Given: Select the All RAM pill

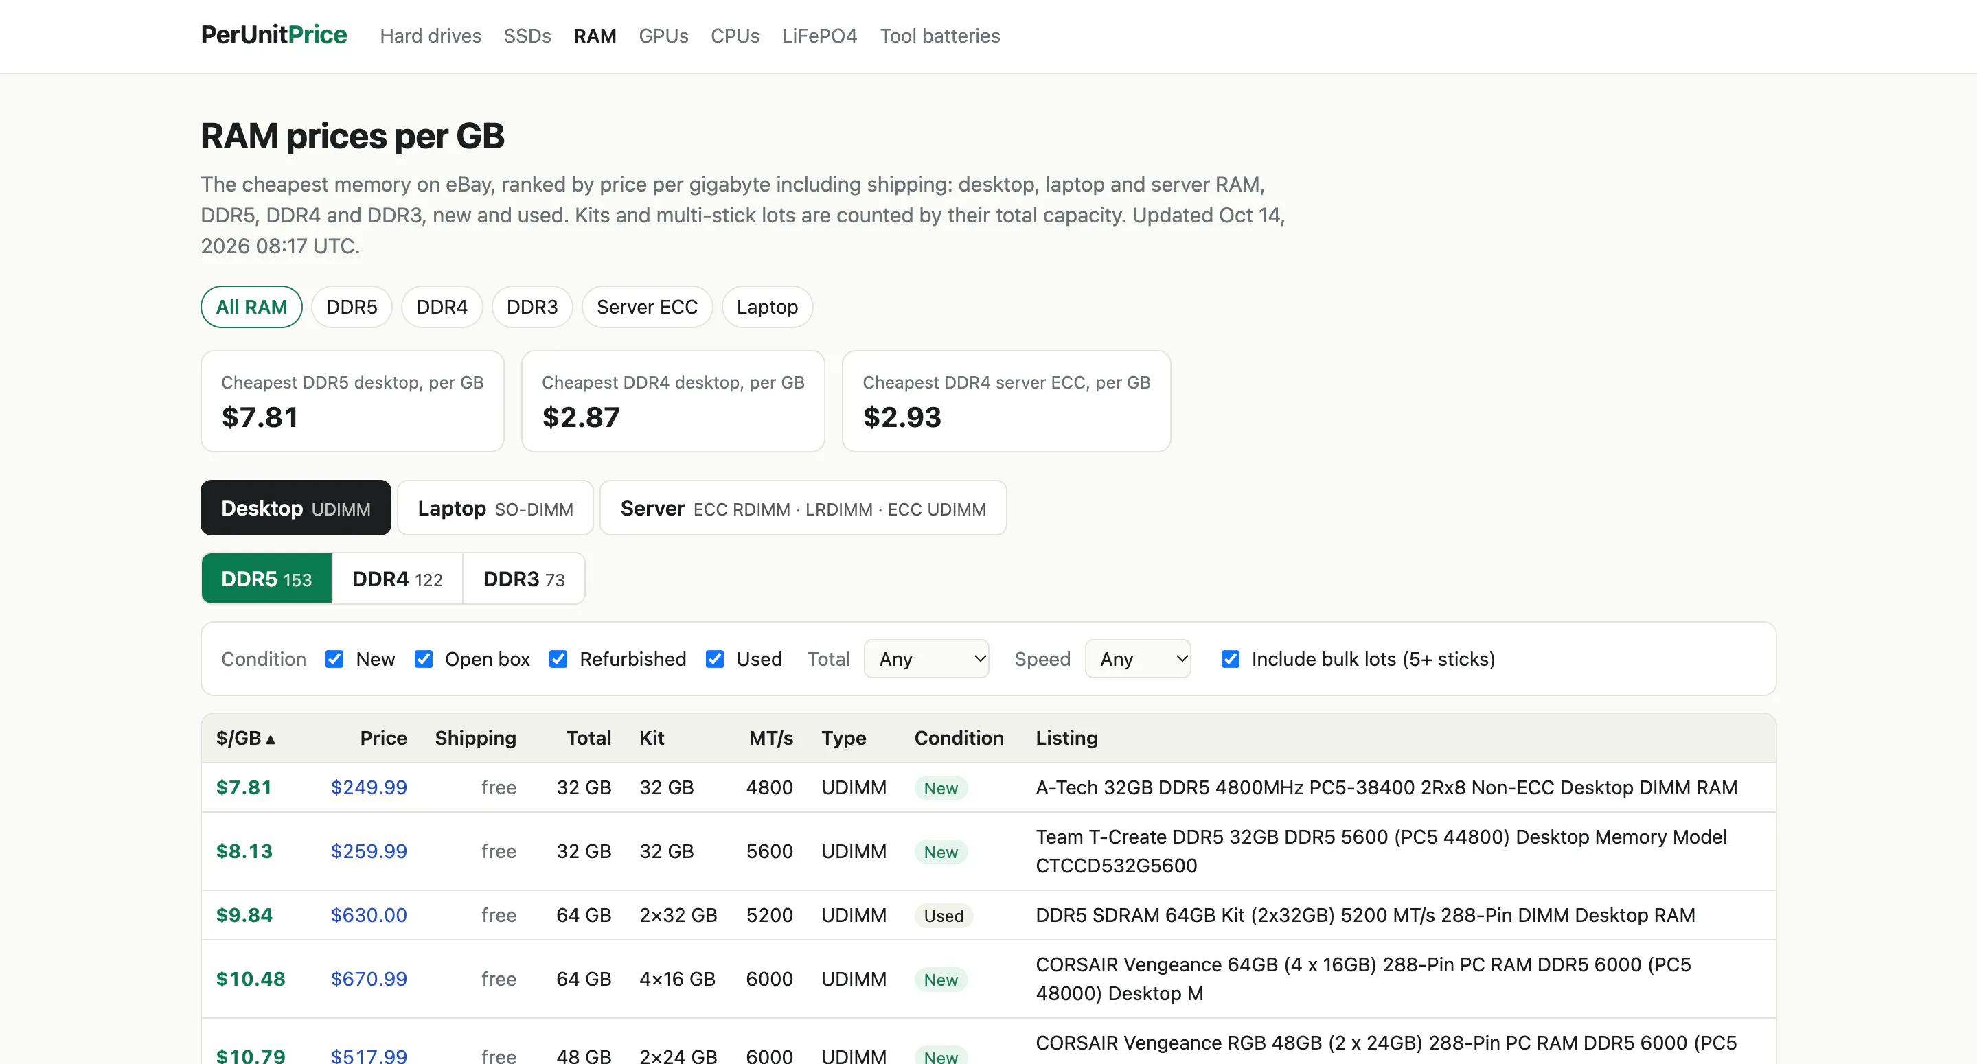Looking at the screenshot, I should coord(252,307).
